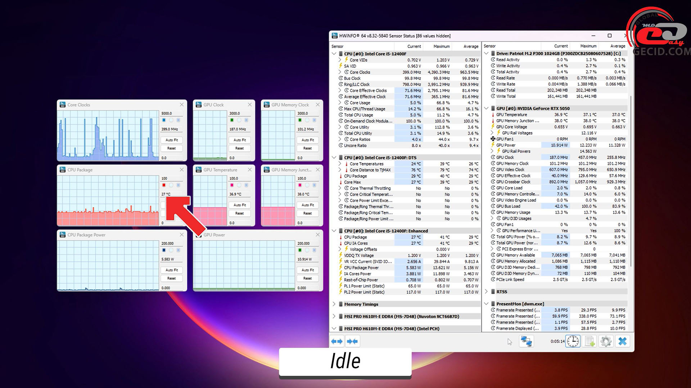Click the clock reset timer icon

pos(573,341)
